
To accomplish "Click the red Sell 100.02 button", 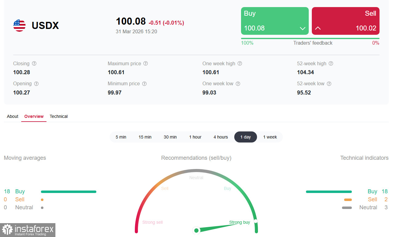I will point(346,21).
